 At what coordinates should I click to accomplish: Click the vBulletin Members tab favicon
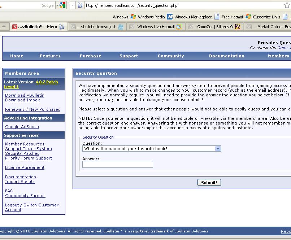(x=62, y=27)
